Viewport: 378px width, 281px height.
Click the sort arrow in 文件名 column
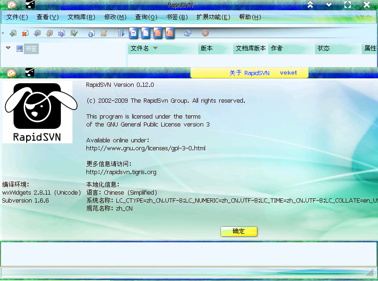(155, 48)
